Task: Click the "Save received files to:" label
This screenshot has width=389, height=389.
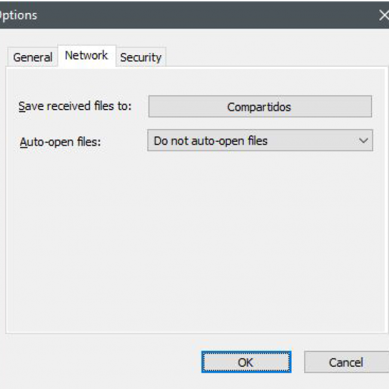Action: click(x=75, y=106)
